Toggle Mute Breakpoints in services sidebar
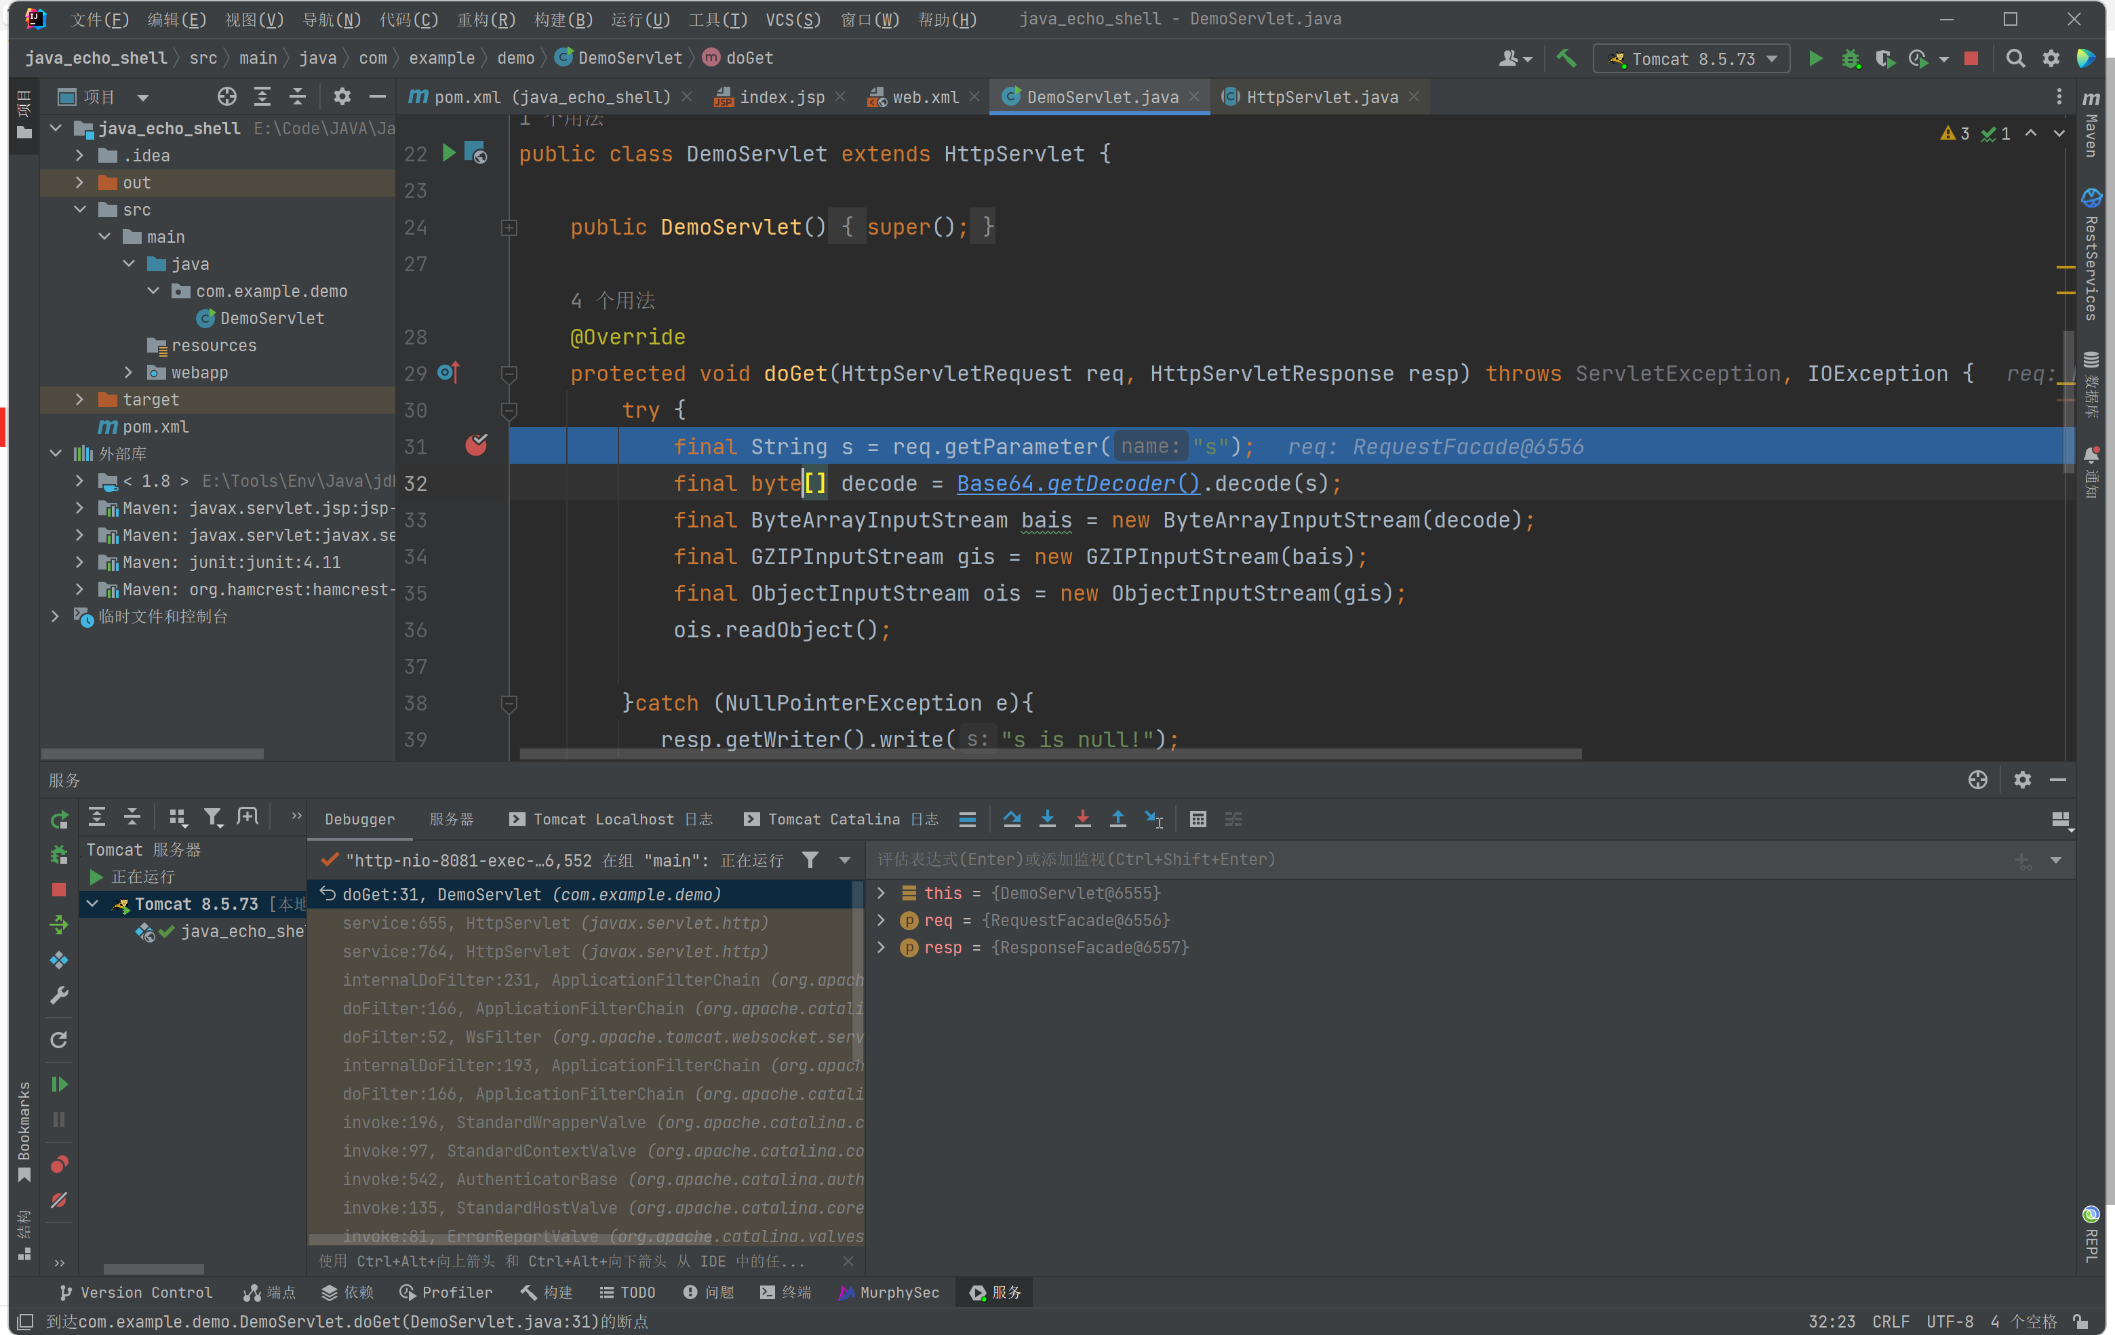Screen dimensions: 2115x1335 pos(59,1200)
